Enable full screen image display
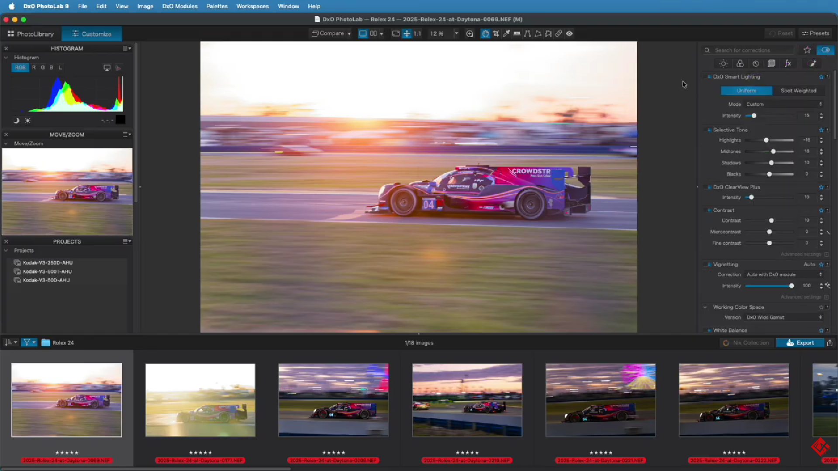This screenshot has height=471, width=838. click(396, 34)
